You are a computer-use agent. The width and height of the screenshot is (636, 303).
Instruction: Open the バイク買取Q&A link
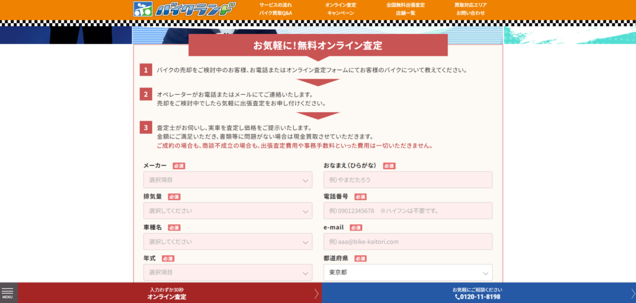point(275,13)
